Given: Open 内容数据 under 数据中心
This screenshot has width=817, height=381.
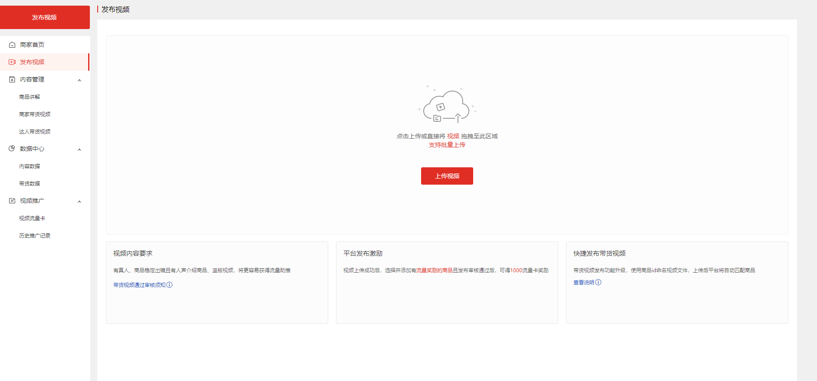Looking at the screenshot, I should pyautogui.click(x=30, y=166).
